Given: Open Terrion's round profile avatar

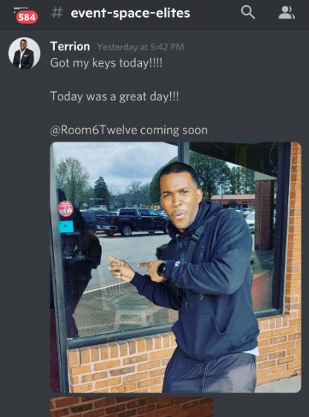Looking at the screenshot, I should [x=25, y=53].
